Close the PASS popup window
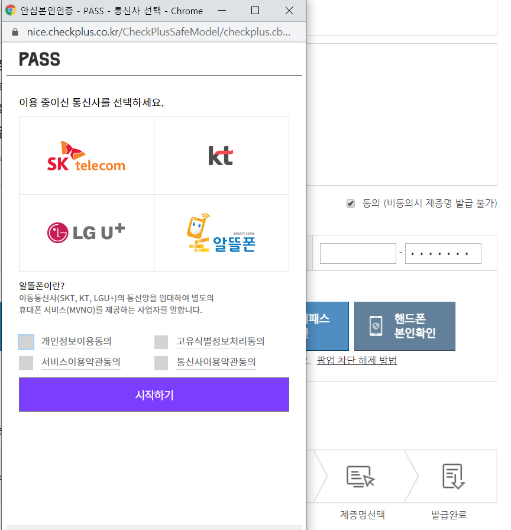Viewport: 511px width, 530px height. [289, 11]
